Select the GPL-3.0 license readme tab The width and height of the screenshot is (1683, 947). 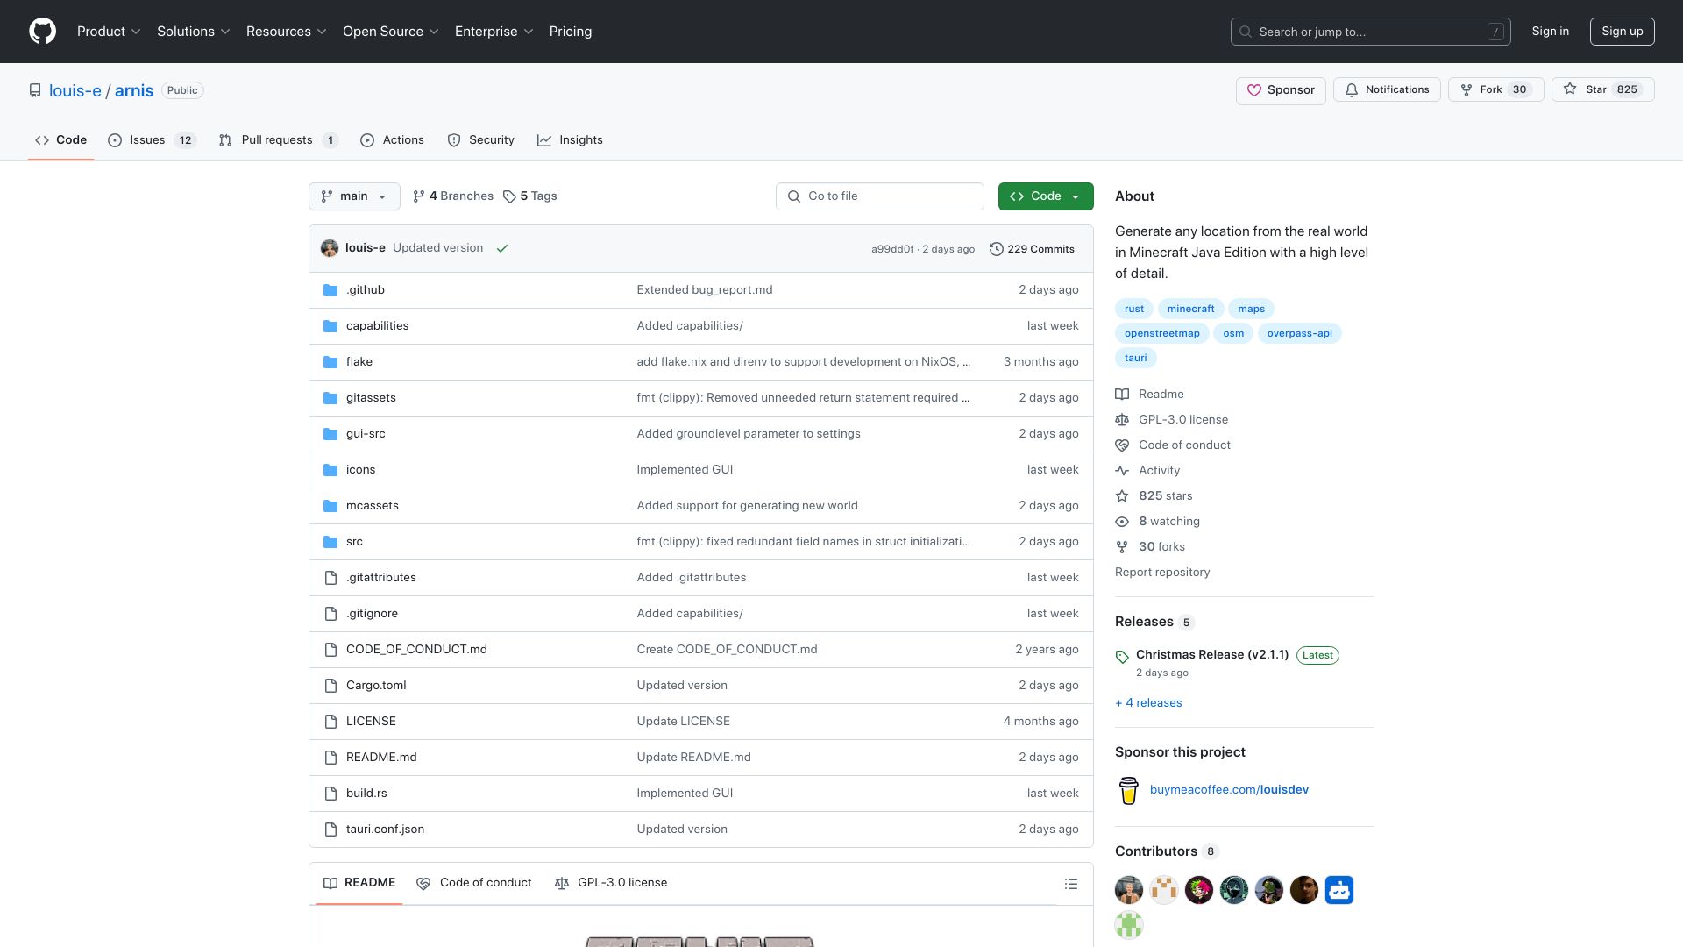click(x=611, y=883)
